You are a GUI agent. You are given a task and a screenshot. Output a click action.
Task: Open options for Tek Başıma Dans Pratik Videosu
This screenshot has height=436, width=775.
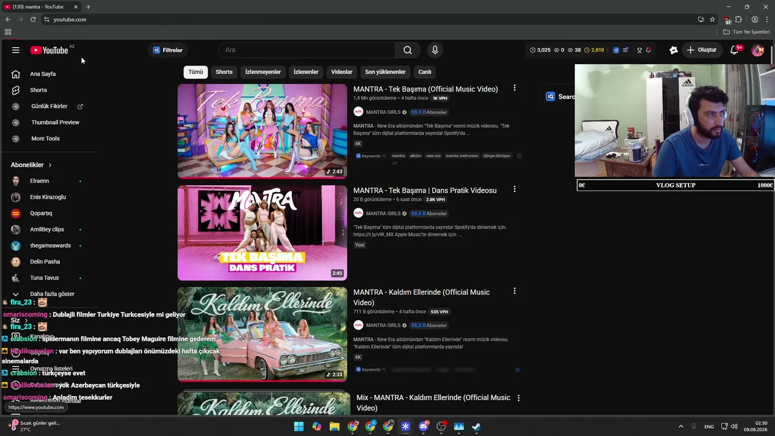pos(515,189)
